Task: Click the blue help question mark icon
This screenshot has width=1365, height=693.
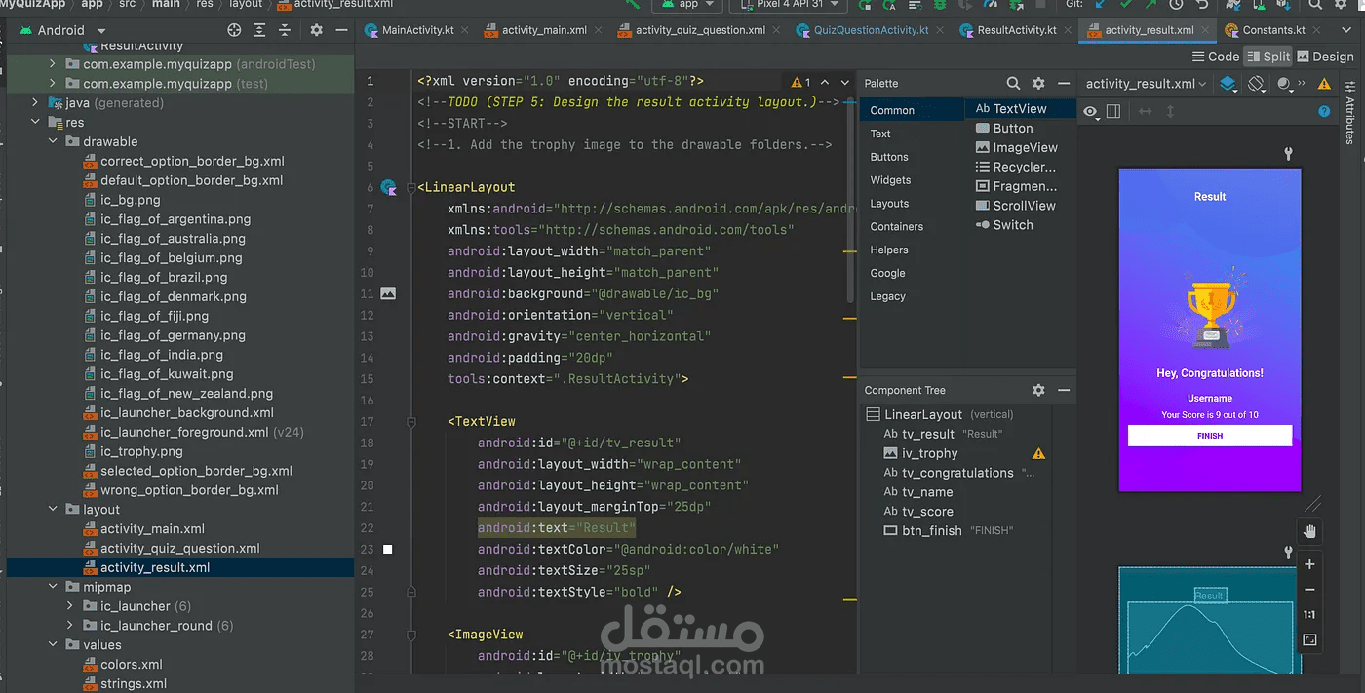Action: pos(1324,111)
